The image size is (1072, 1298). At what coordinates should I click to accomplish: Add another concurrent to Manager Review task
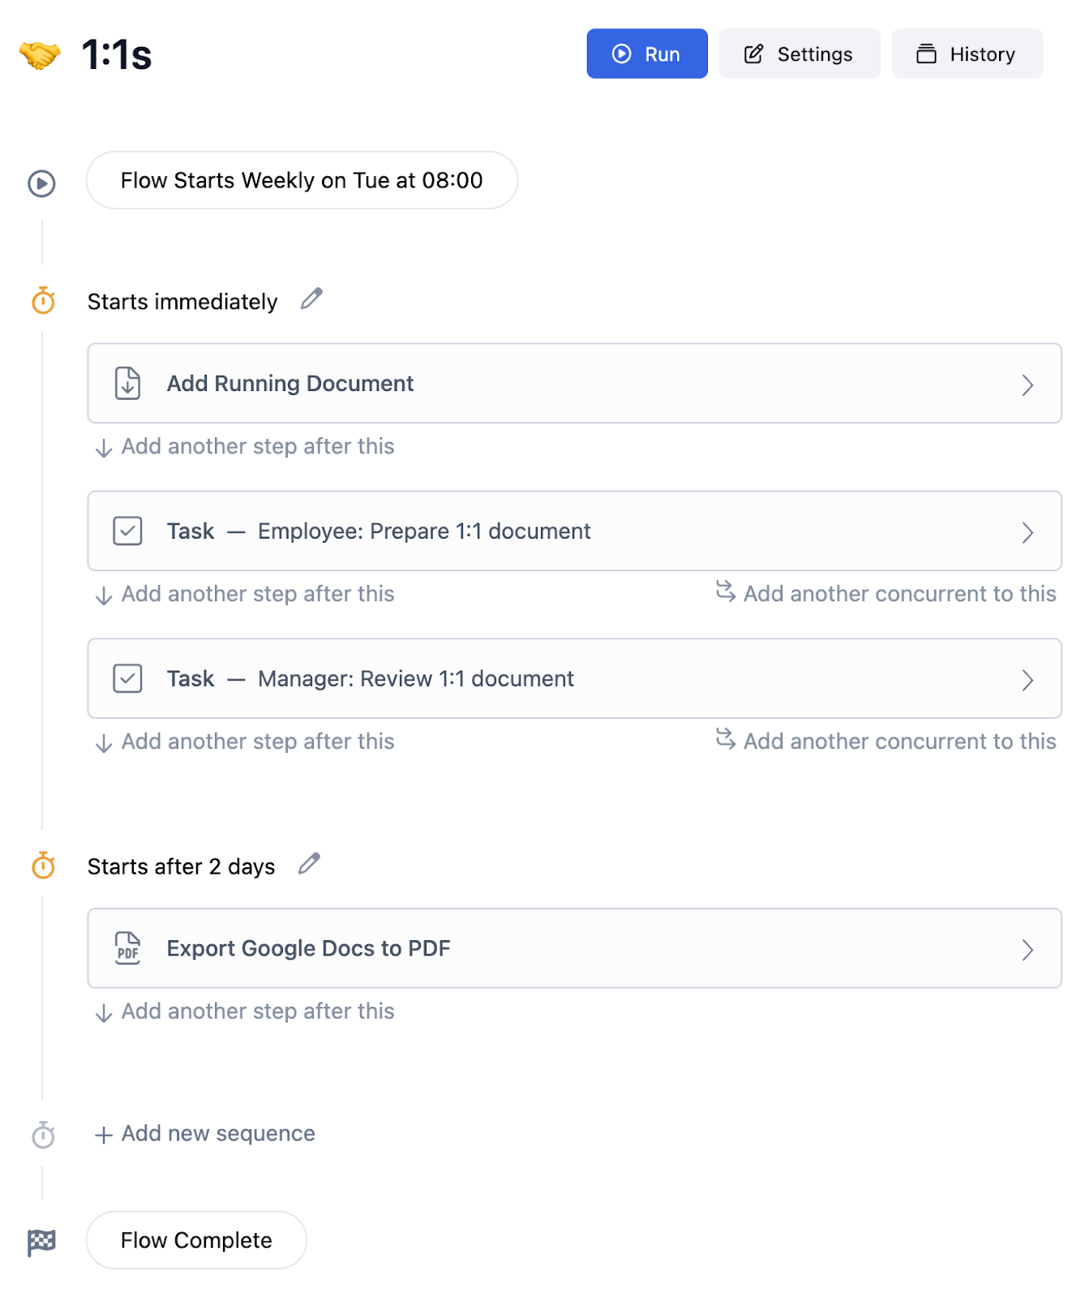tap(886, 741)
